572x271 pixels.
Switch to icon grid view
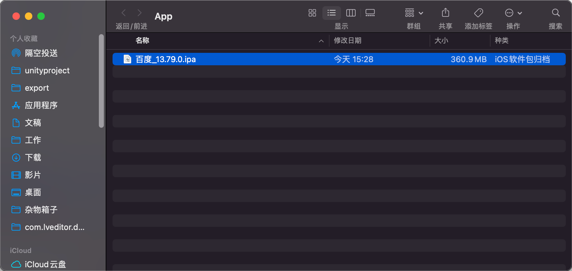[312, 13]
